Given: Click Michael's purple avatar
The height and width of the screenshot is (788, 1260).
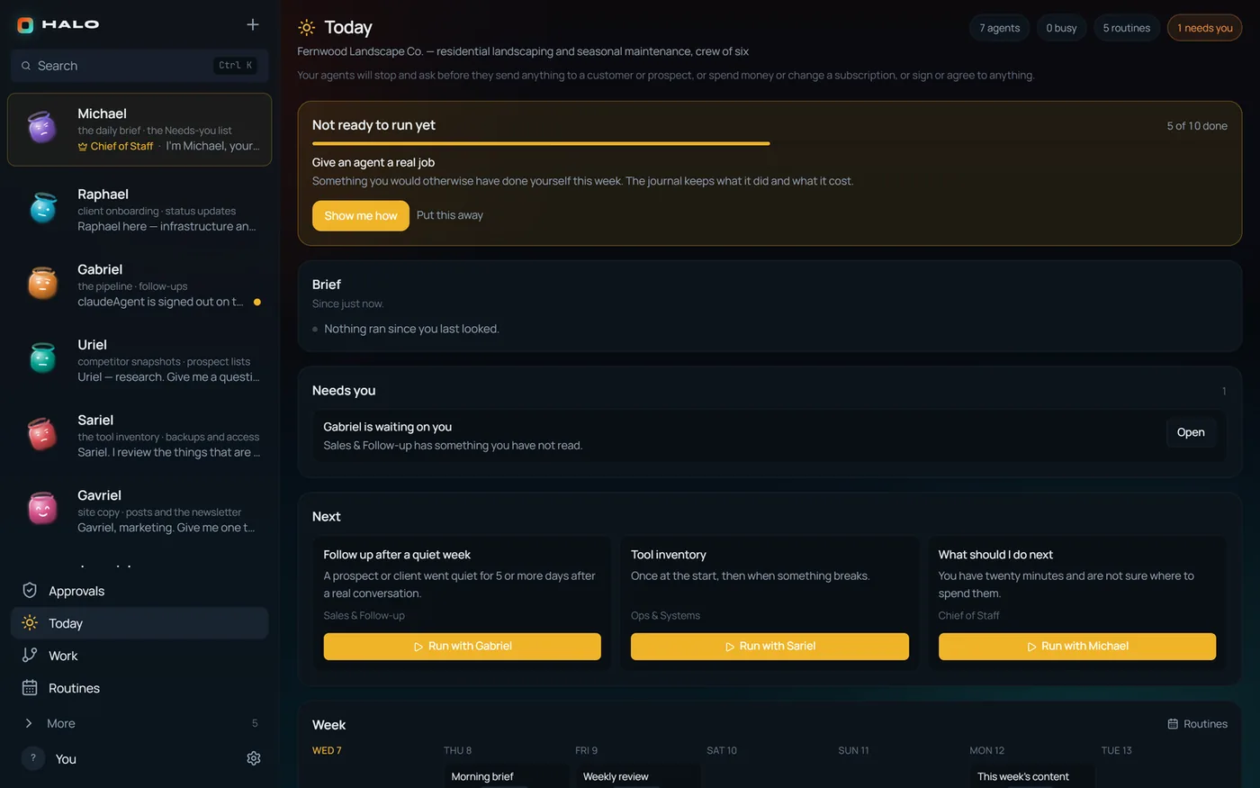Looking at the screenshot, I should (42, 129).
